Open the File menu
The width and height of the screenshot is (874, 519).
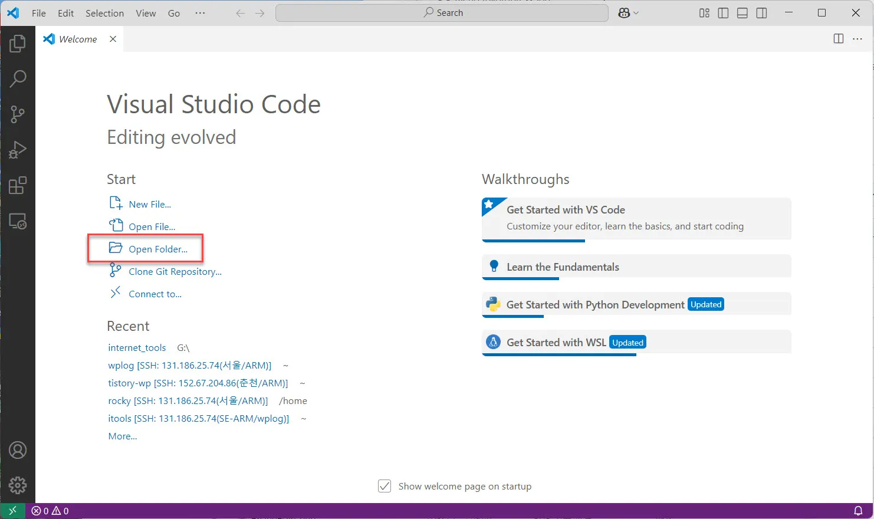pyautogui.click(x=38, y=12)
